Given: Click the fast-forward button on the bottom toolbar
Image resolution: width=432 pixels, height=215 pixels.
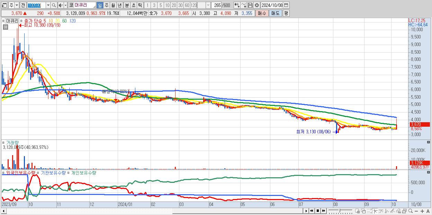Looking at the screenshot, I should [323, 211].
